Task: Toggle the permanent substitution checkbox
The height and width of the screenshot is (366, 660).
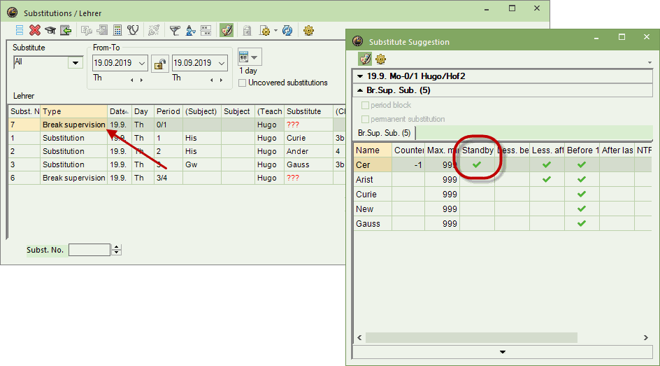Action: click(366, 119)
